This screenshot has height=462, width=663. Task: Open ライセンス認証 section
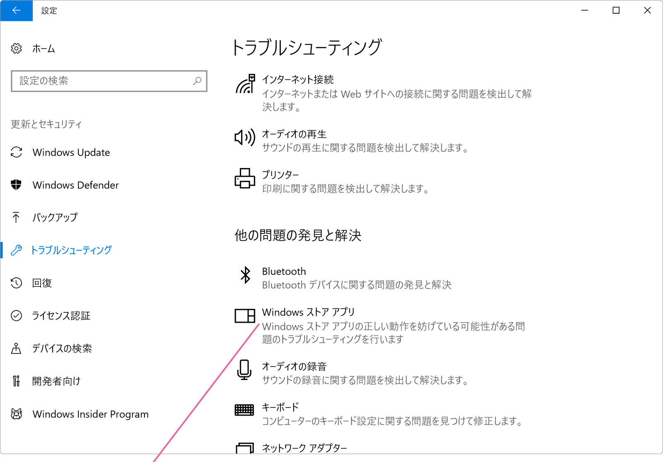(61, 315)
